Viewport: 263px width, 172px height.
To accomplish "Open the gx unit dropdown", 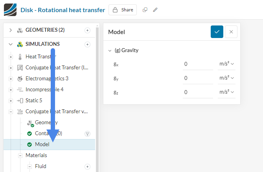I will point(226,64).
